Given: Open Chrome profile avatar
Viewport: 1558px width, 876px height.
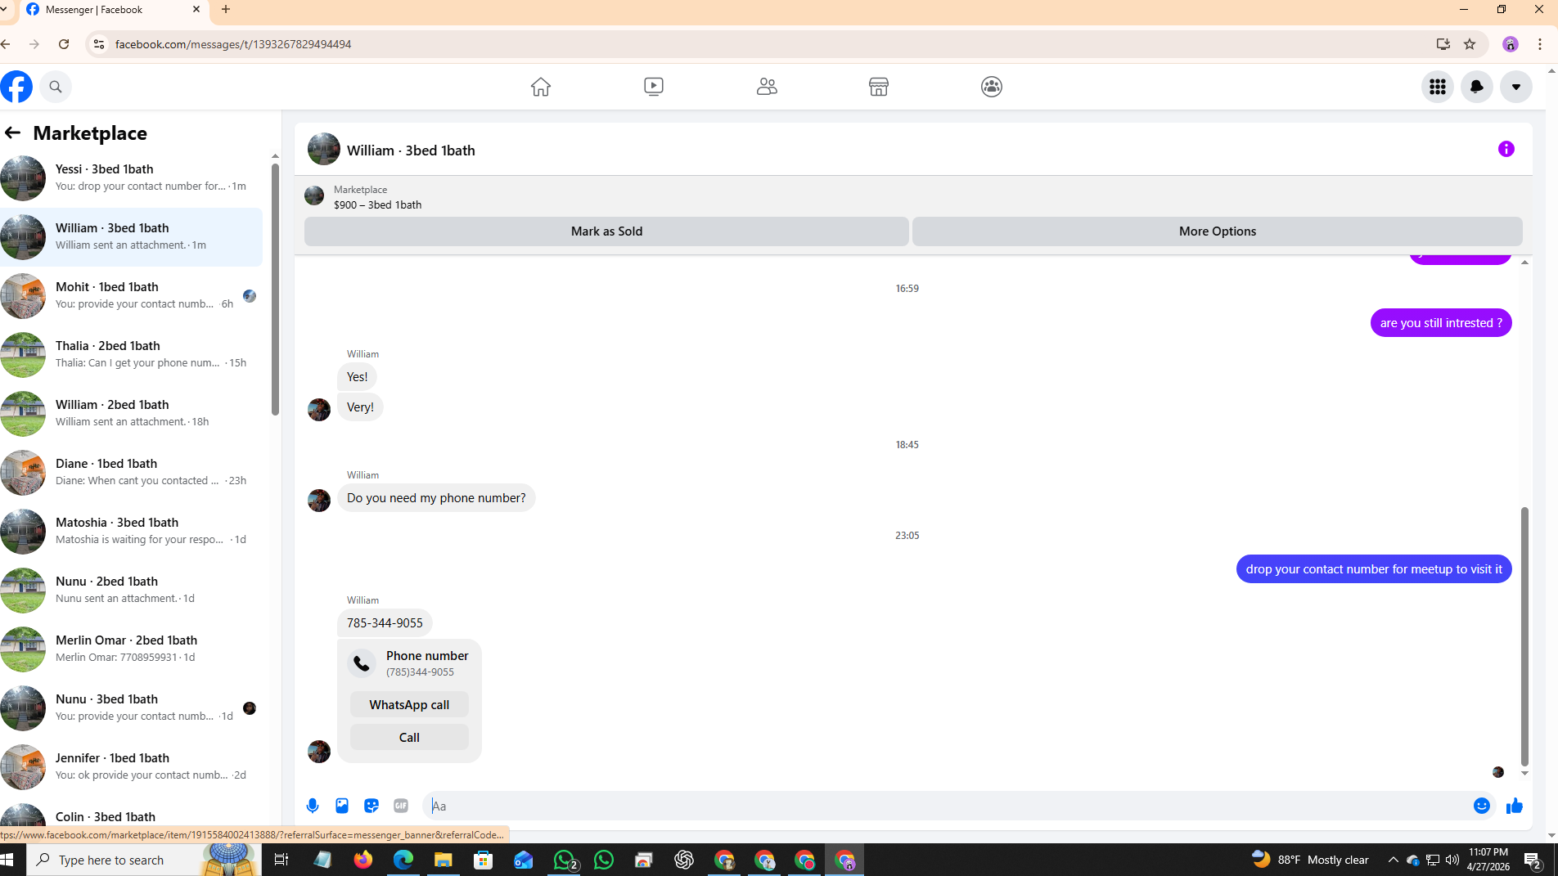Looking at the screenshot, I should [x=1511, y=44].
